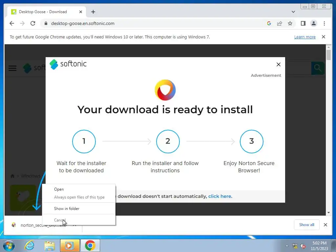Open the Windows Start button

[9, 245]
